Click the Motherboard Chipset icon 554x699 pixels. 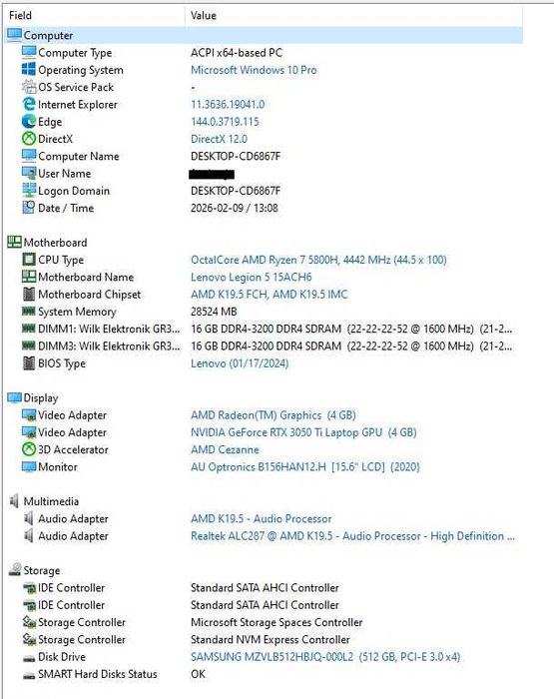(x=29, y=295)
